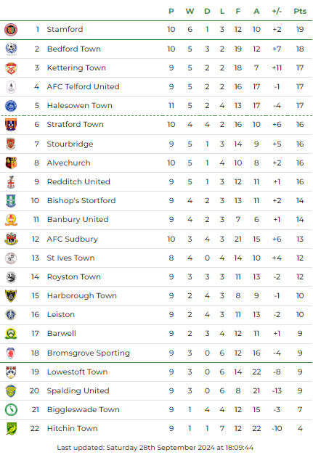Open the Bishop's Stortford team link

[x=81, y=200]
